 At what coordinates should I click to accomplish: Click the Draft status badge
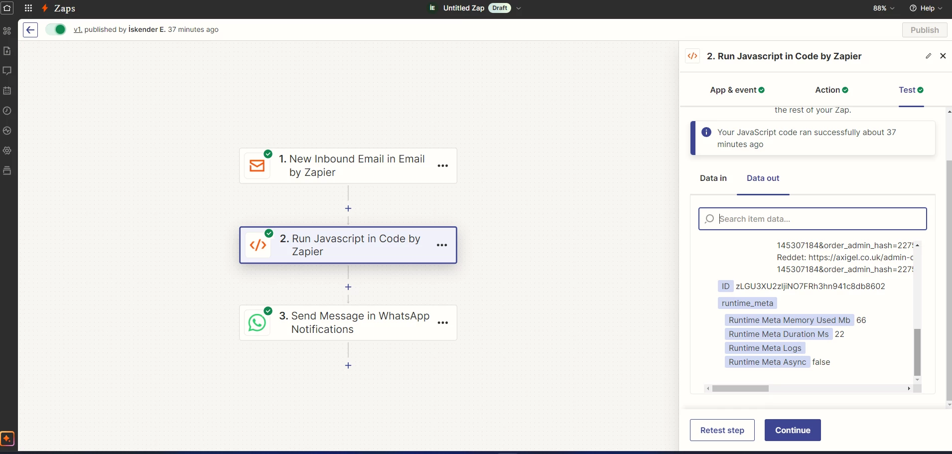click(500, 8)
